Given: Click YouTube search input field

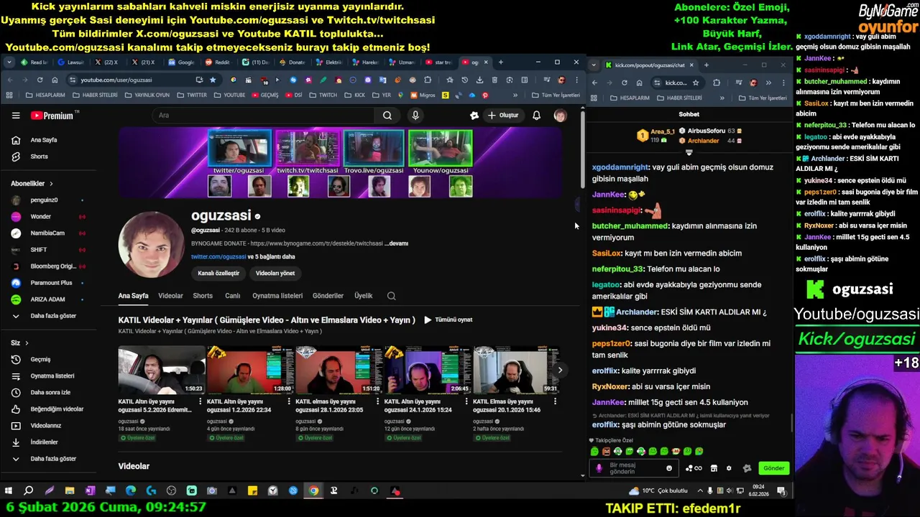Looking at the screenshot, I should (262, 116).
